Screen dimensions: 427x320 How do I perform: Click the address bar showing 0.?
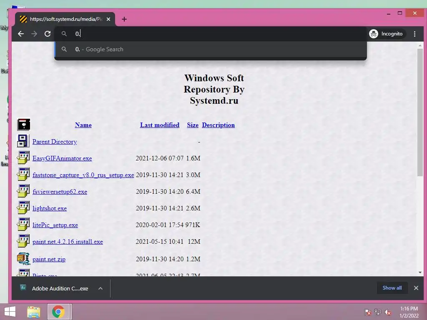[x=211, y=34]
